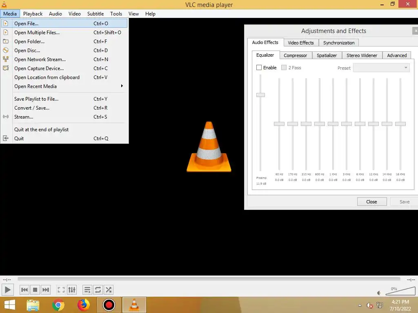Screen dimensions: 418x313
Task: Click the 1 KHz band slider handle
Action: point(333,124)
